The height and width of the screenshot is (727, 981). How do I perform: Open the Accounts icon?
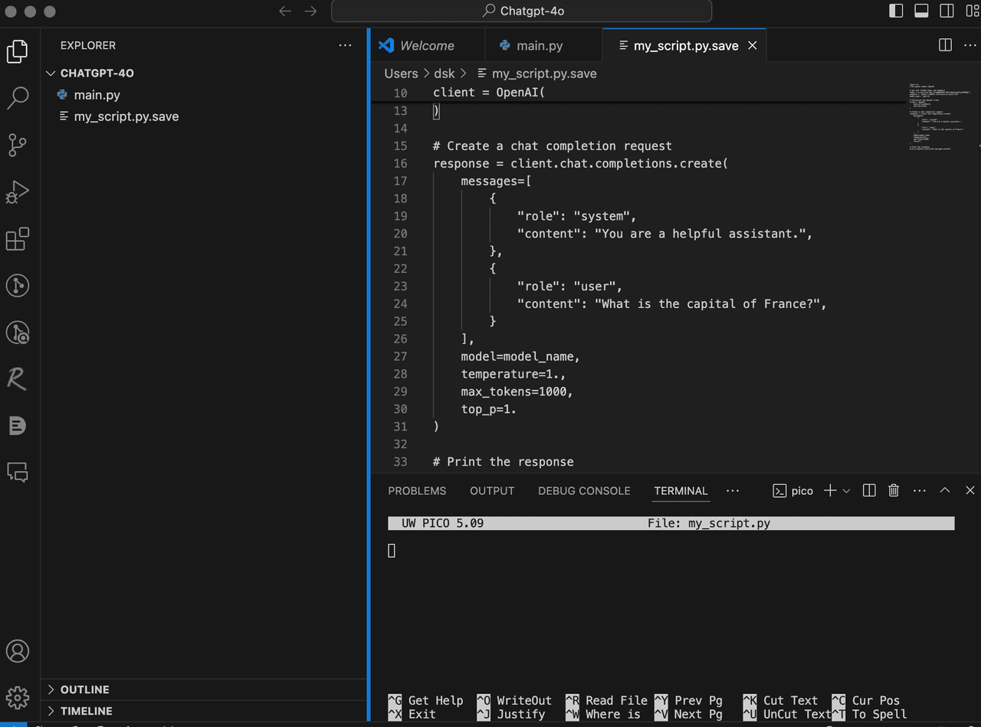click(x=17, y=651)
